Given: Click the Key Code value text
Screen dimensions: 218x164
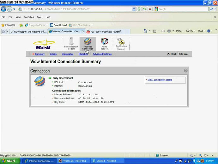Looking at the screenshot, I should pos(96,102).
